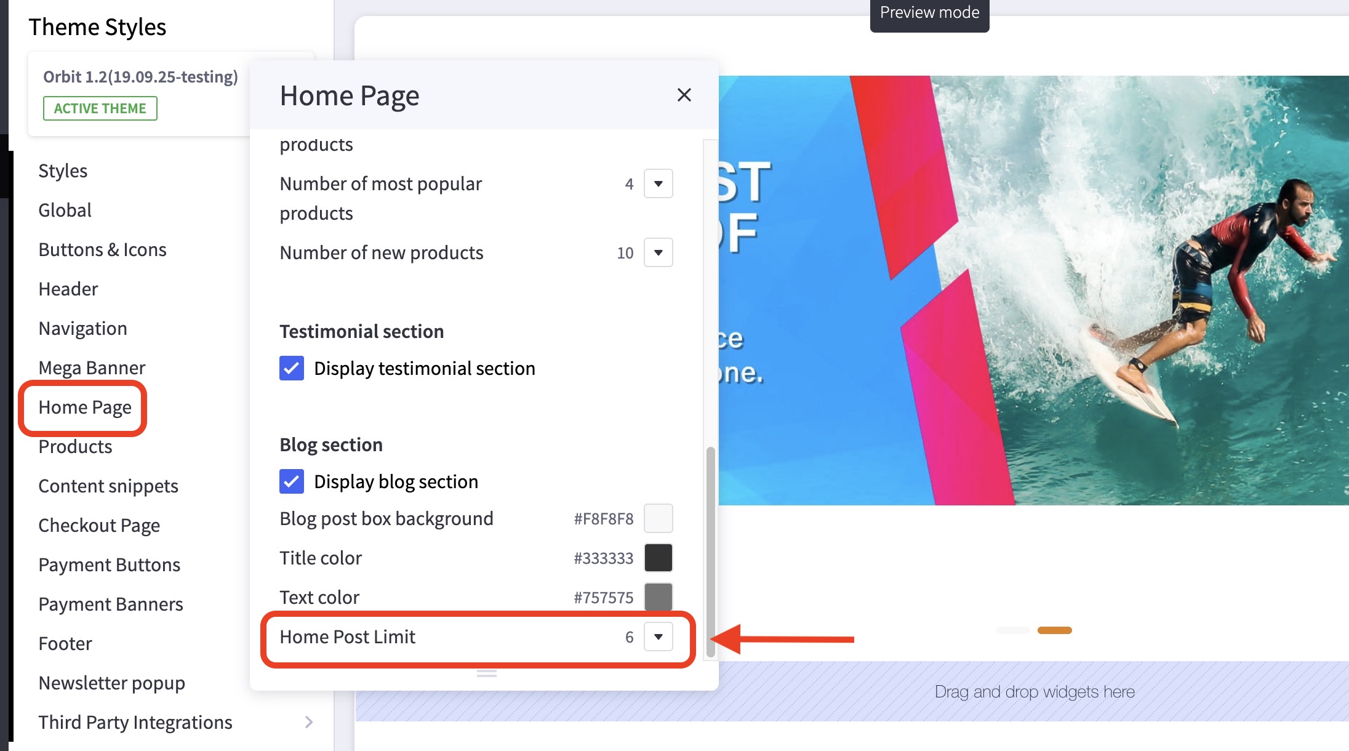Click the inactive gray slide indicator
This screenshot has height=751, width=1349.
click(x=1012, y=630)
